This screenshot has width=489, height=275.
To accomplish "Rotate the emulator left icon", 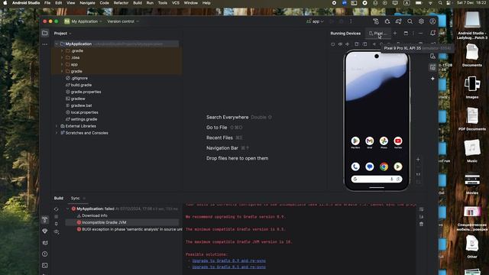I will pyautogui.click(x=357, y=44).
